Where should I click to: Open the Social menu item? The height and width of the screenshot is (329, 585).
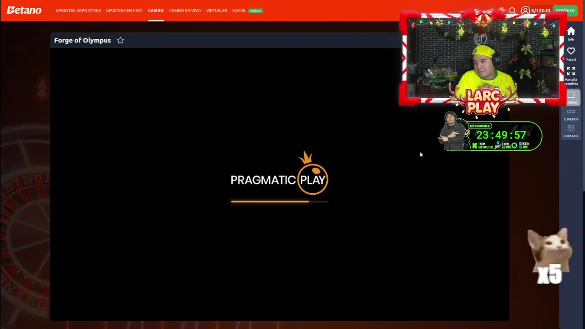pos(239,11)
